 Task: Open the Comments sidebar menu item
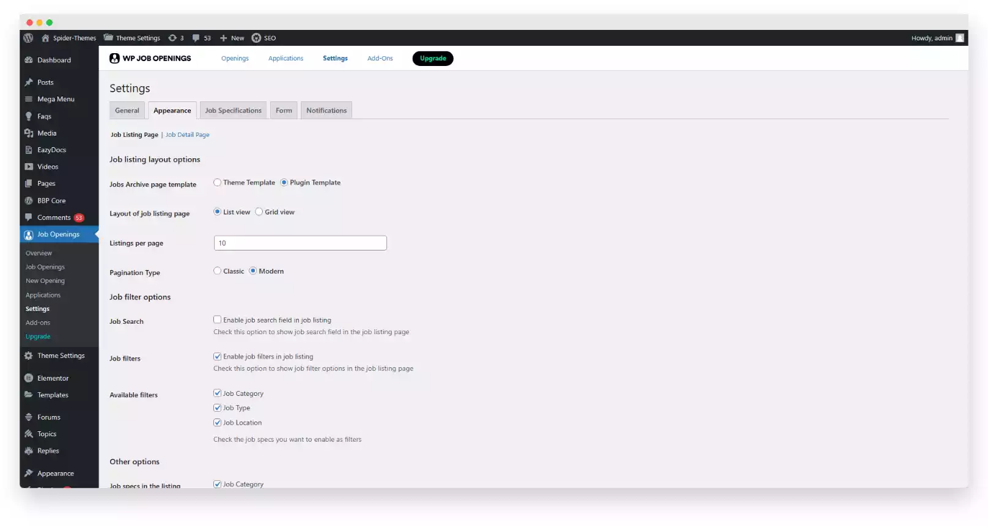[x=59, y=217]
